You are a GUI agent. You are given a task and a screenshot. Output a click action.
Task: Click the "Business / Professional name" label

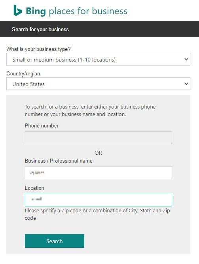[59, 161]
